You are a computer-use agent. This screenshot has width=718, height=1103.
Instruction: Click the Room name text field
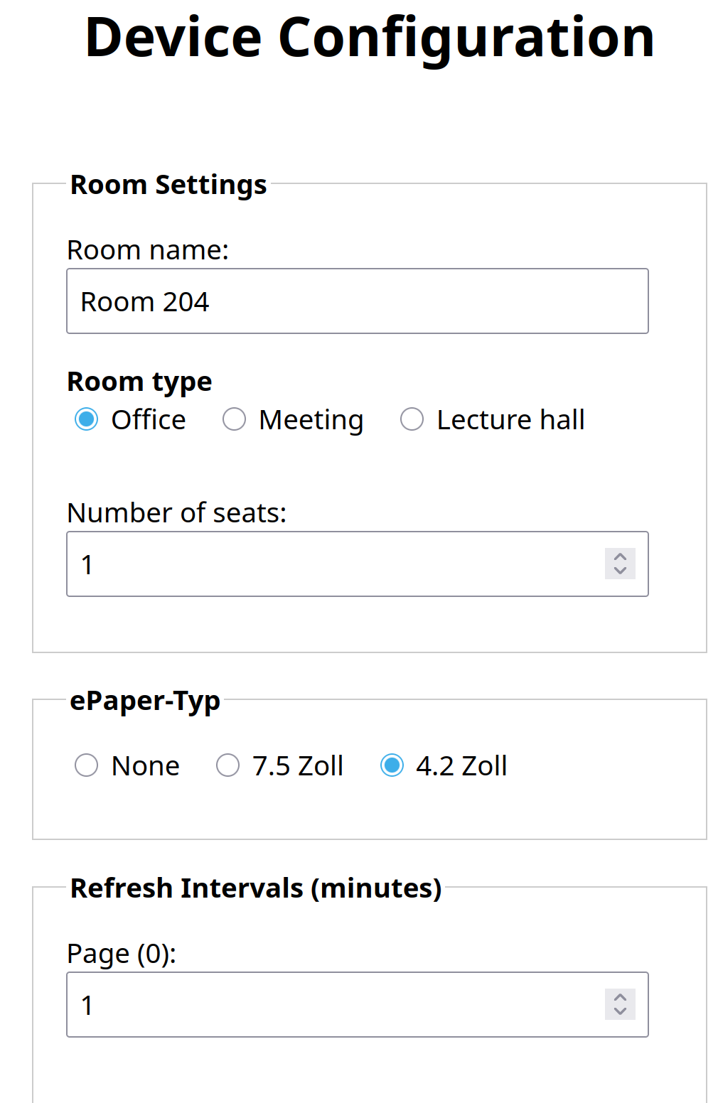(x=357, y=301)
